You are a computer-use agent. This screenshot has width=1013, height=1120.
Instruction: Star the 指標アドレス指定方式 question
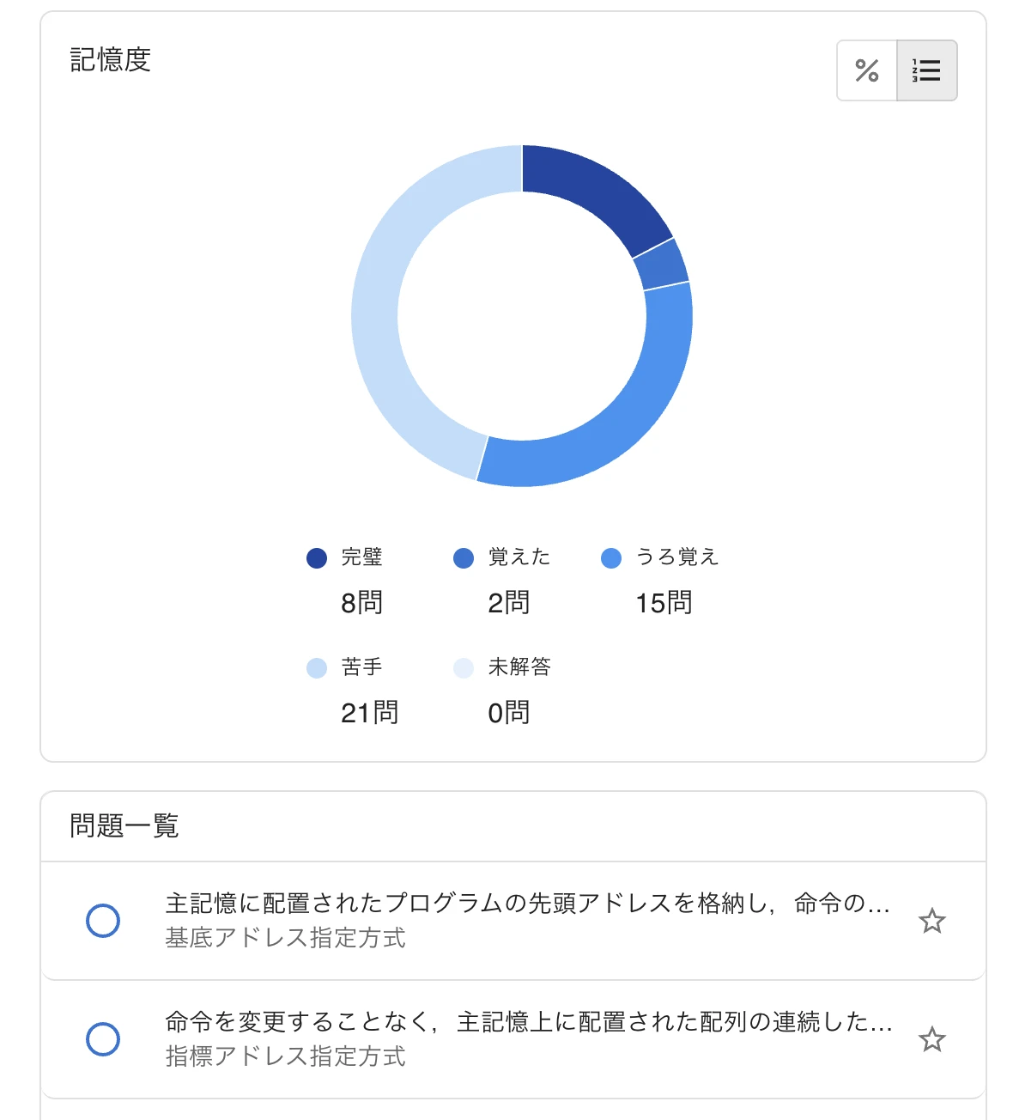[x=932, y=1039]
